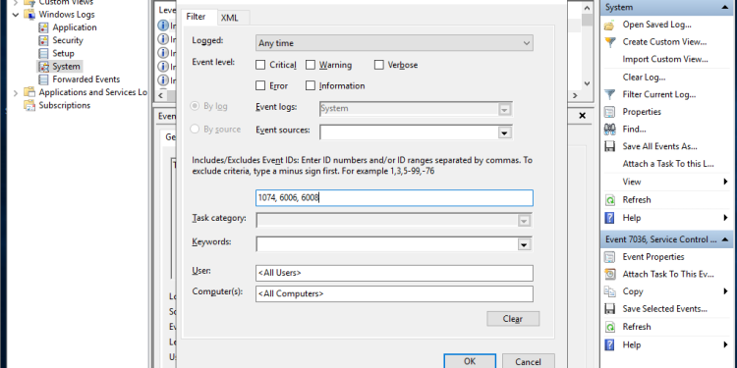Click the OK button

(470, 361)
